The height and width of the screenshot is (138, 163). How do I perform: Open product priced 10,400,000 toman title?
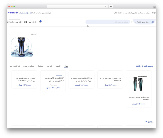tap(139, 98)
